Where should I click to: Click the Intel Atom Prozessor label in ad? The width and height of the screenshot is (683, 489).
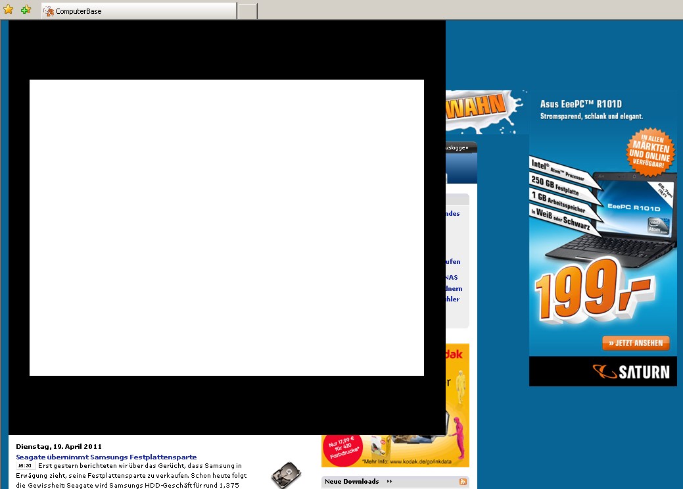557,169
